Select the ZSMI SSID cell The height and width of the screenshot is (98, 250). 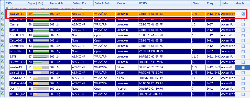coord(18,57)
